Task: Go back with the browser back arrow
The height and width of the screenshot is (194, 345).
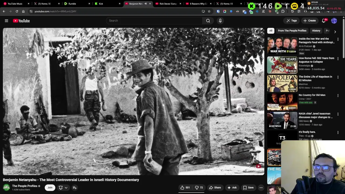Action: click(x=4, y=11)
